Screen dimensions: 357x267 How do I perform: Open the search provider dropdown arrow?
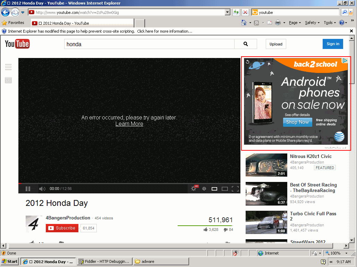click(351, 12)
